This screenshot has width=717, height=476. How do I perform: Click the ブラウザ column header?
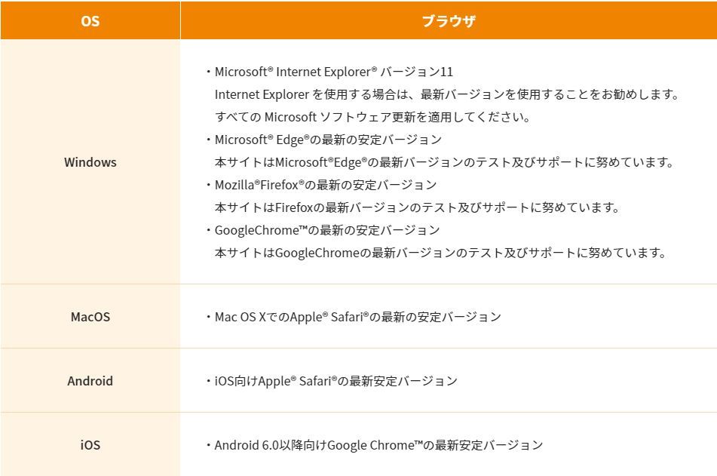point(448,21)
